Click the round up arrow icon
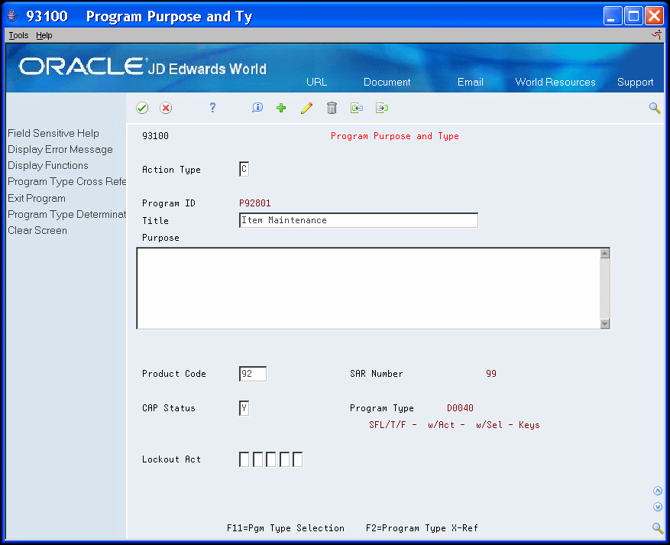Screen dimensions: 670x545 pos(658,491)
